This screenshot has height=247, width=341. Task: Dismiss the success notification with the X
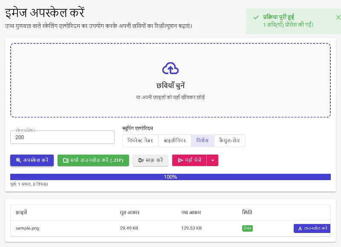click(338, 17)
